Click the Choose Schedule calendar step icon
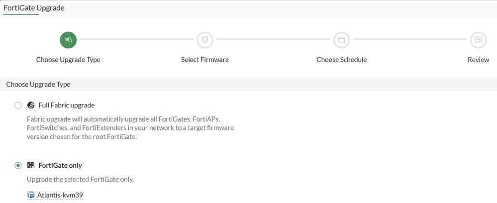 pos(341,40)
